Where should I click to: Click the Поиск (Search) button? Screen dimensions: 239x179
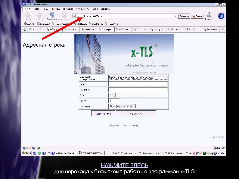pos(197,16)
